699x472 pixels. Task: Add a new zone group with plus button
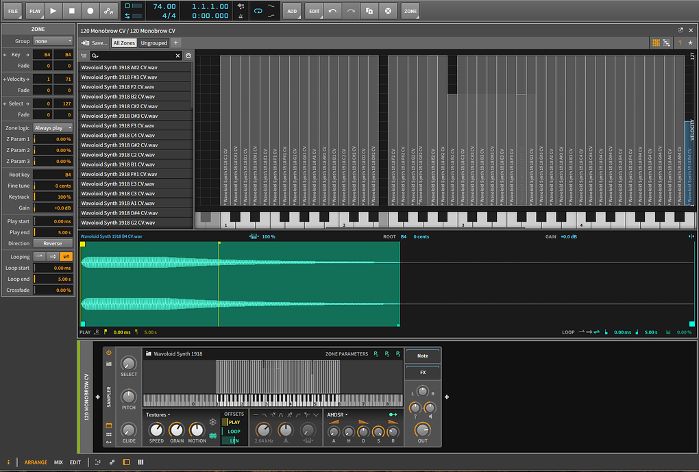point(175,42)
